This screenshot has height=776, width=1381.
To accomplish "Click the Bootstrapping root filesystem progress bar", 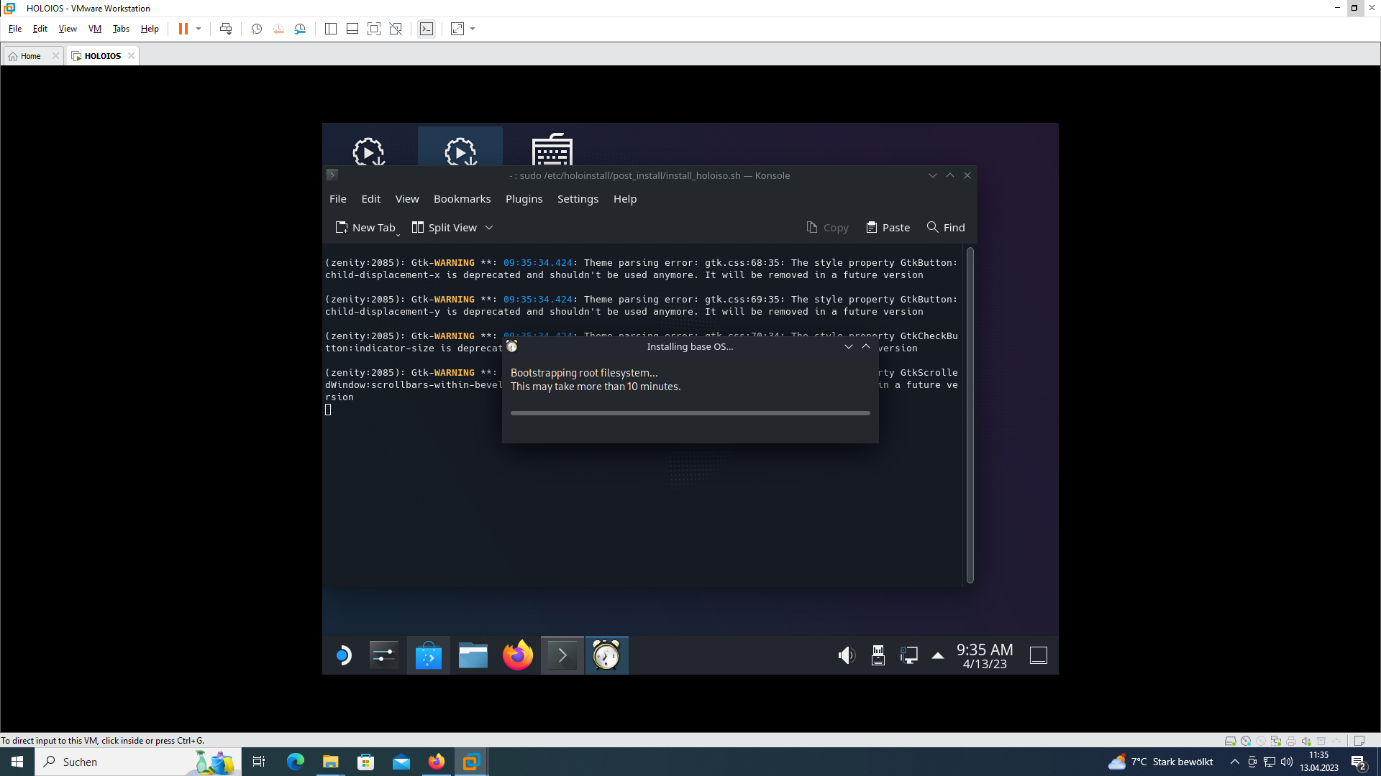I will tap(690, 412).
